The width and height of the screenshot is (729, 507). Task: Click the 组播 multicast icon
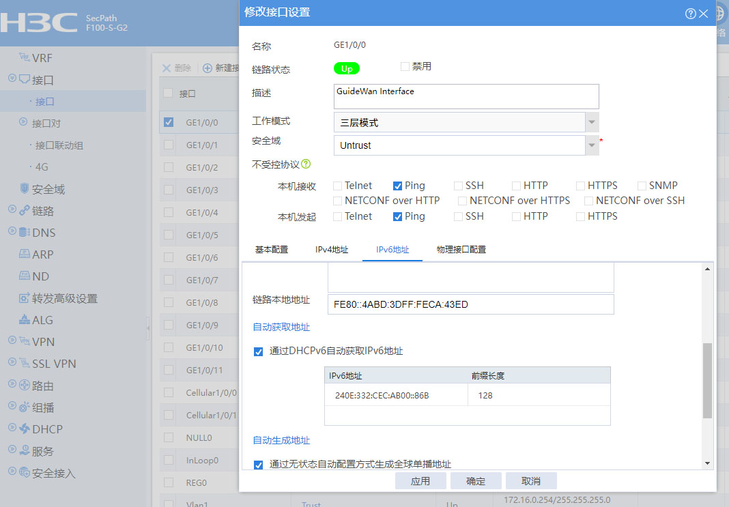(24, 407)
